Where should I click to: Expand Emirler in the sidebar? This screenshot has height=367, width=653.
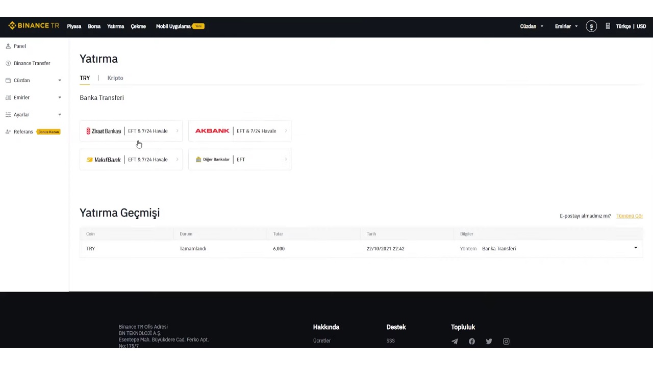tap(60, 97)
